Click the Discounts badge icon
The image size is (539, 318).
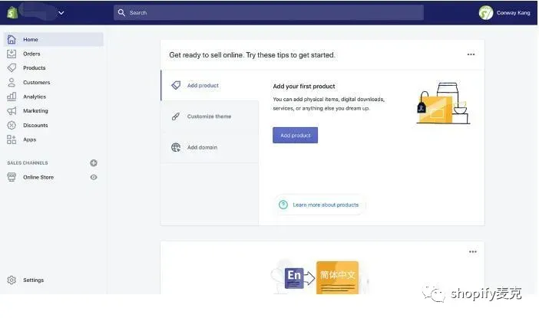(x=12, y=125)
